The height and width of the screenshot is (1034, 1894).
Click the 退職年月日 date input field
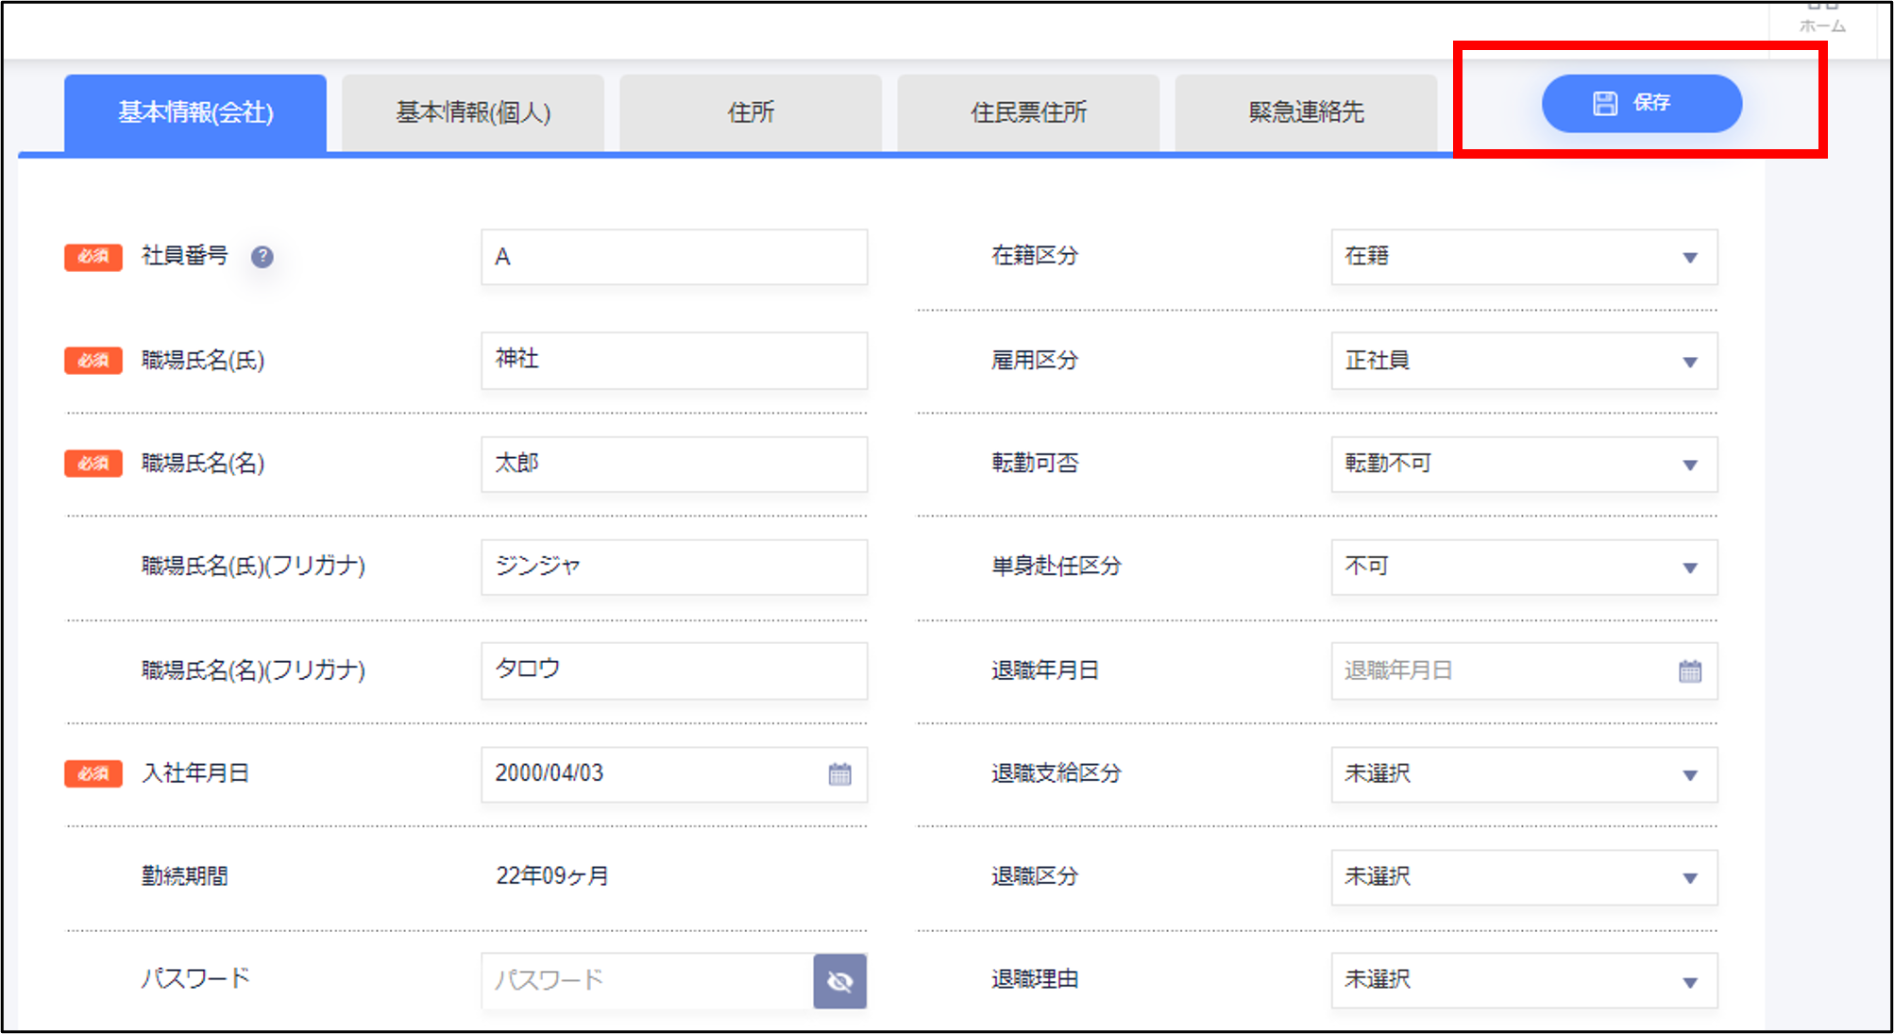[x=1524, y=671]
